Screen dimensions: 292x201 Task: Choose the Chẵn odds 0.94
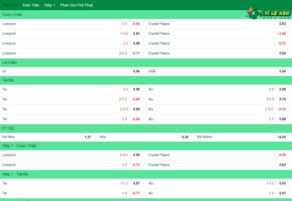click(x=282, y=71)
